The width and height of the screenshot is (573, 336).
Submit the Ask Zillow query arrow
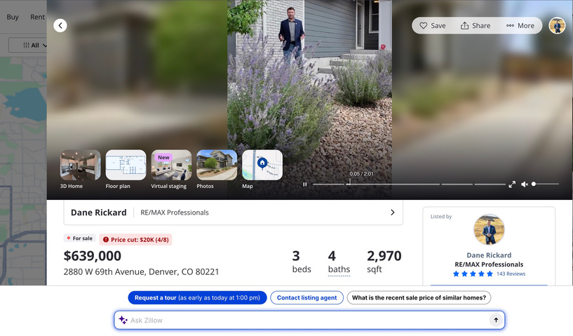(496, 321)
